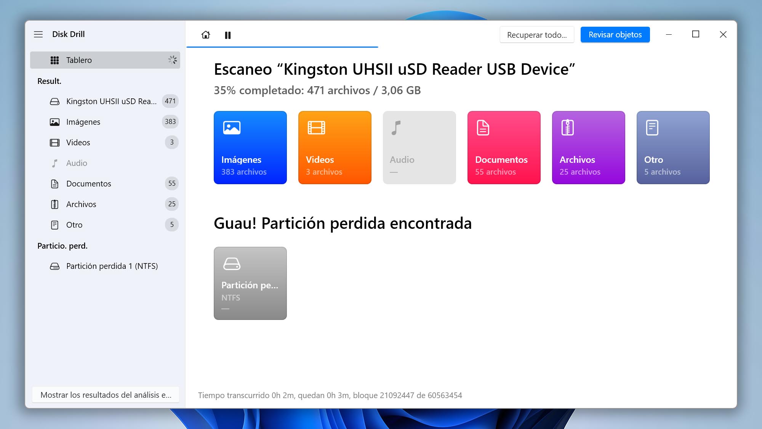Open the blue Imágenes 383 archivos card

250,148
